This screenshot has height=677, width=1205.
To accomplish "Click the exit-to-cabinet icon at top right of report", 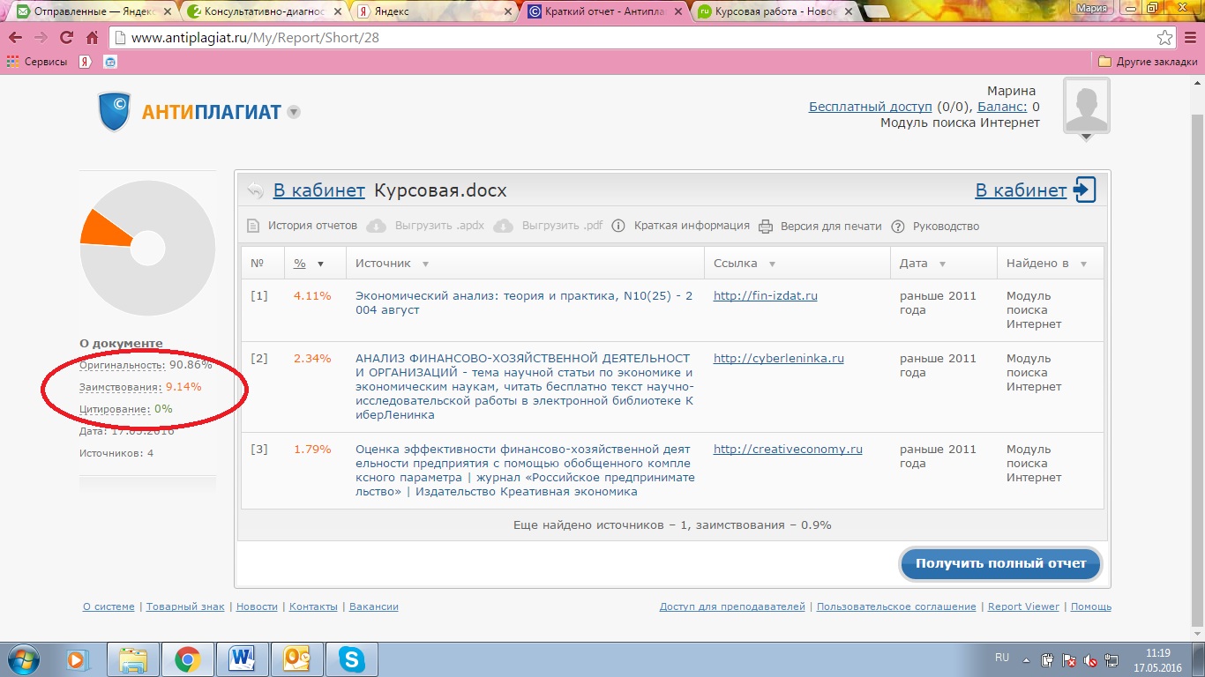I will click(x=1085, y=190).
